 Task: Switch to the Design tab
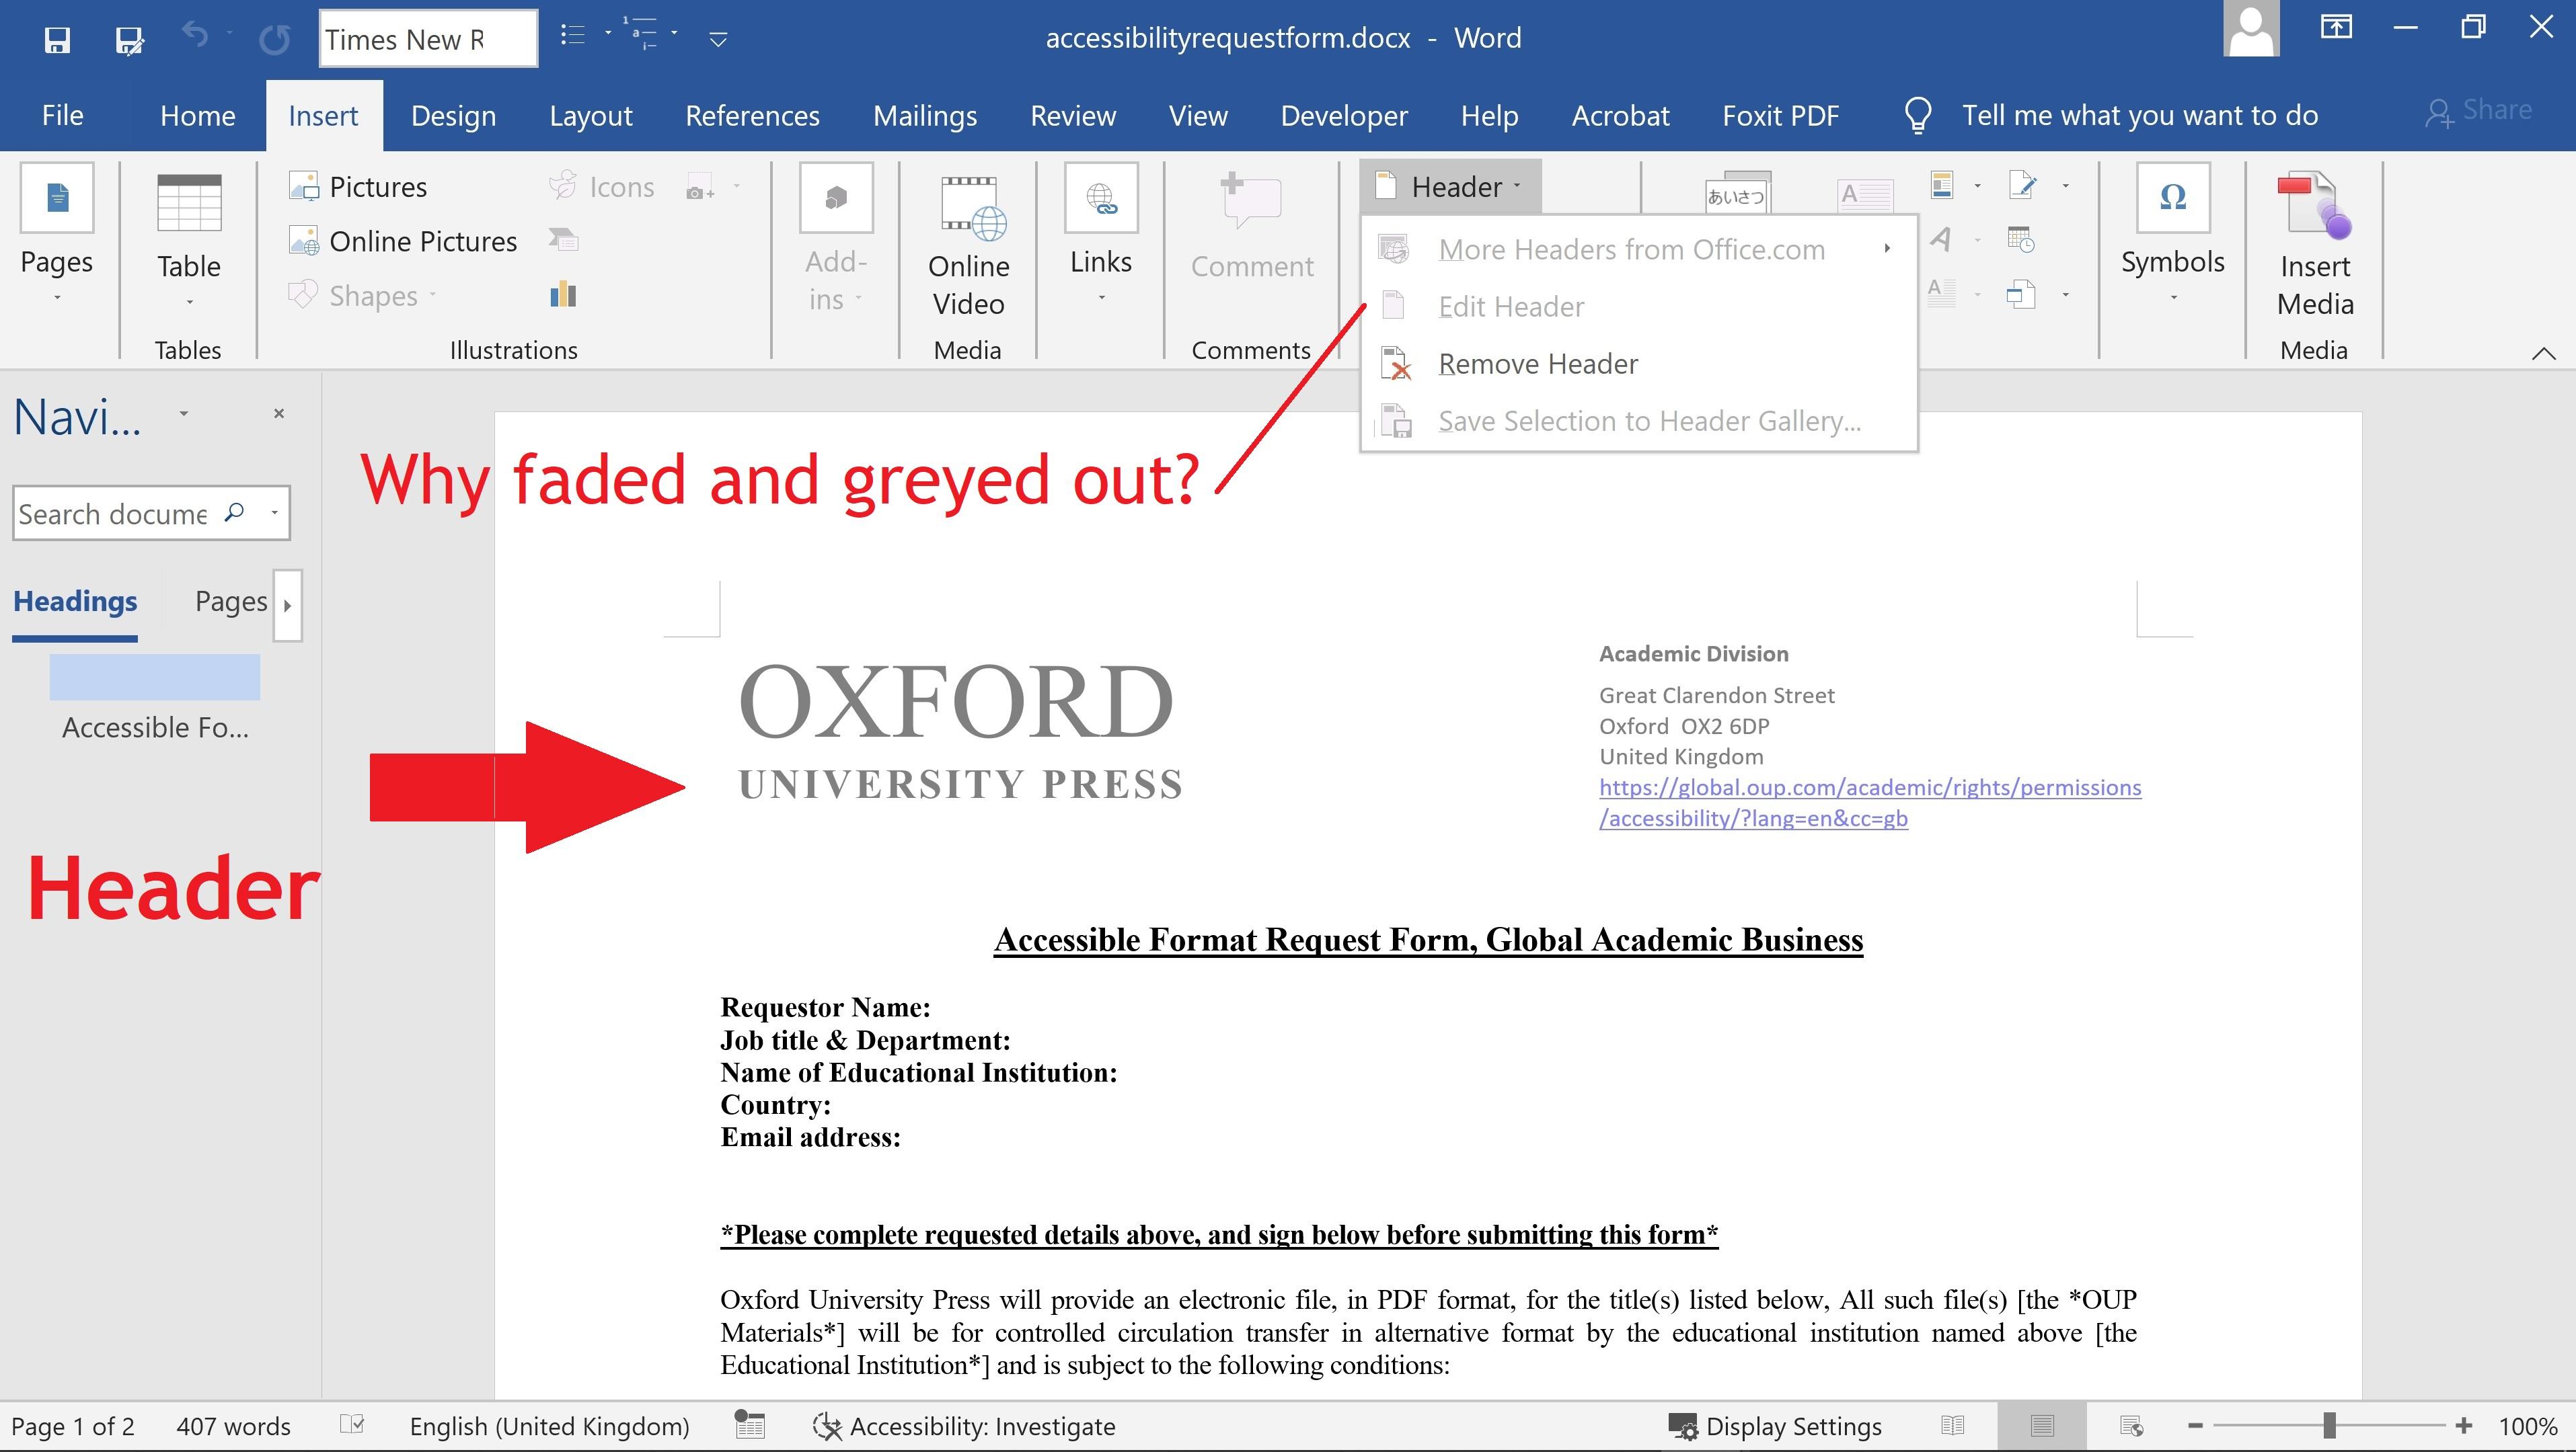(x=454, y=116)
